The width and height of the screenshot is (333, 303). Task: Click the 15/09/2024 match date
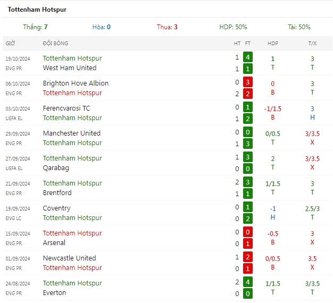click(18, 234)
